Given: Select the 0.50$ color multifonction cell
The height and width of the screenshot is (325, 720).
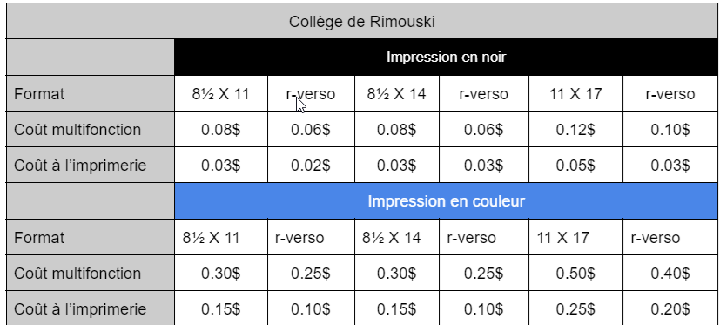Looking at the screenshot, I should [575, 273].
